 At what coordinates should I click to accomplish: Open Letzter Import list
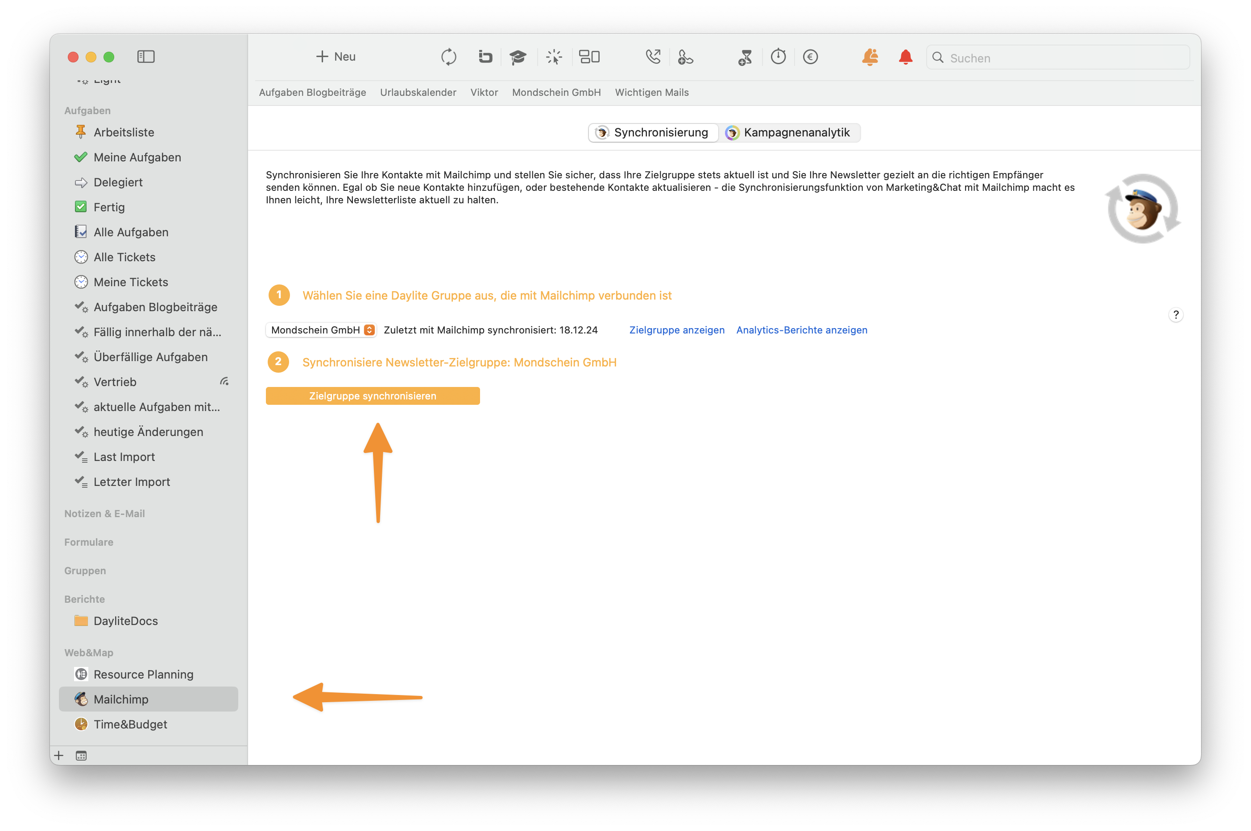149,482
